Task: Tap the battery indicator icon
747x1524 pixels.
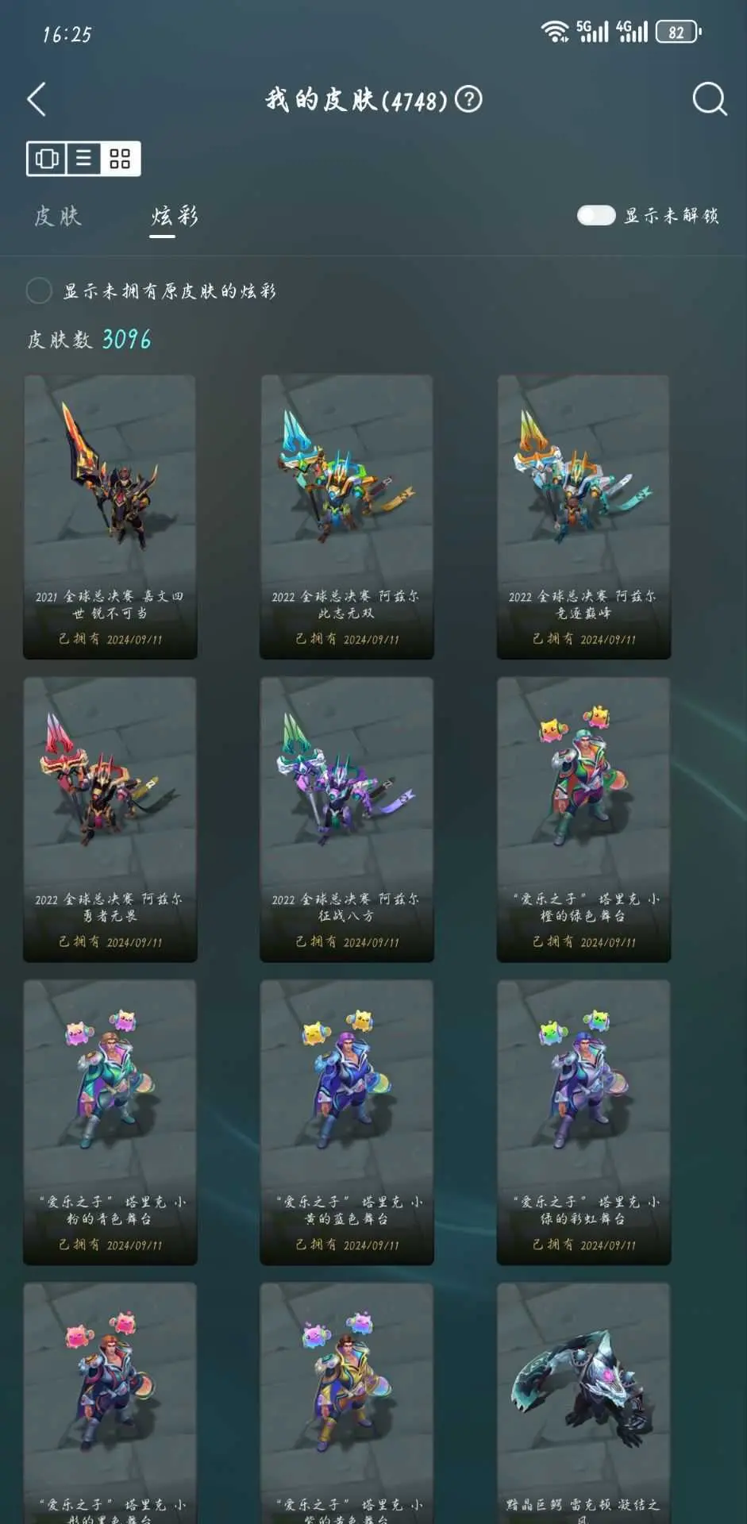Action: click(679, 32)
